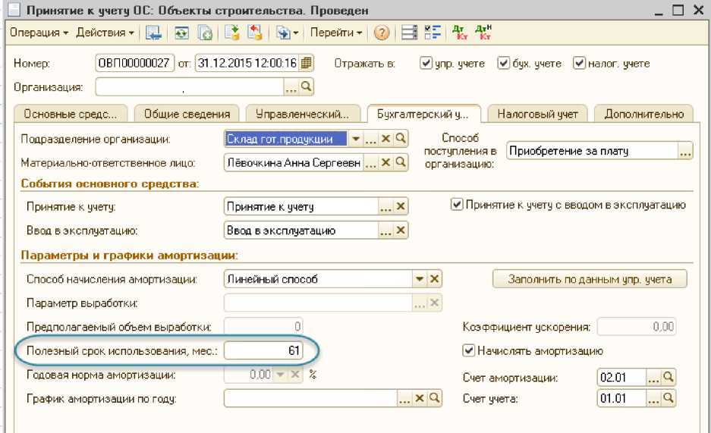Click Заполнить по данным упр. учета button
Image resolution: width=711 pixels, height=433 pixels.
[590, 279]
